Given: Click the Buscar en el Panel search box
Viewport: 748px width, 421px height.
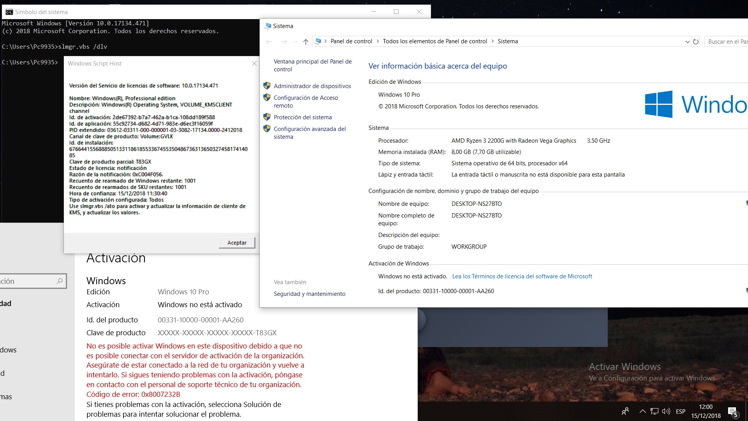Looking at the screenshot, I should click(727, 41).
